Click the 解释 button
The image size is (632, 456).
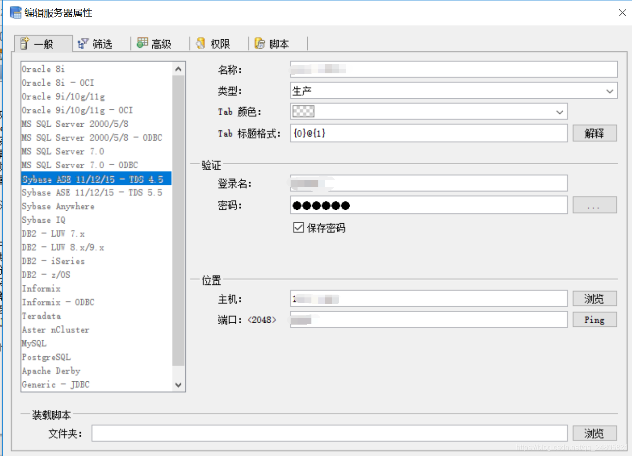tap(595, 133)
